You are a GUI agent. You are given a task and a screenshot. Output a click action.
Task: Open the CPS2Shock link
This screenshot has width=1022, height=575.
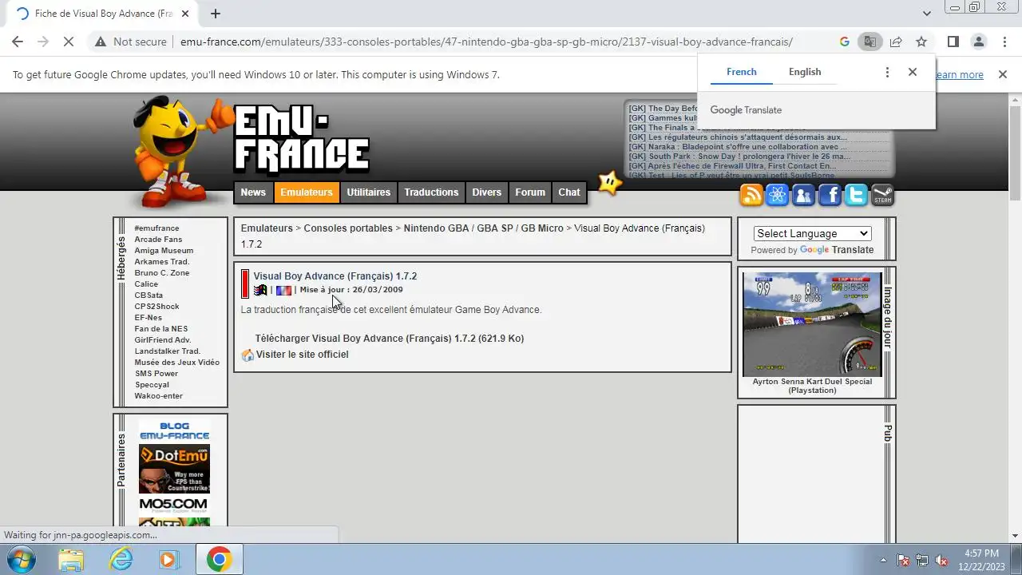click(x=156, y=307)
